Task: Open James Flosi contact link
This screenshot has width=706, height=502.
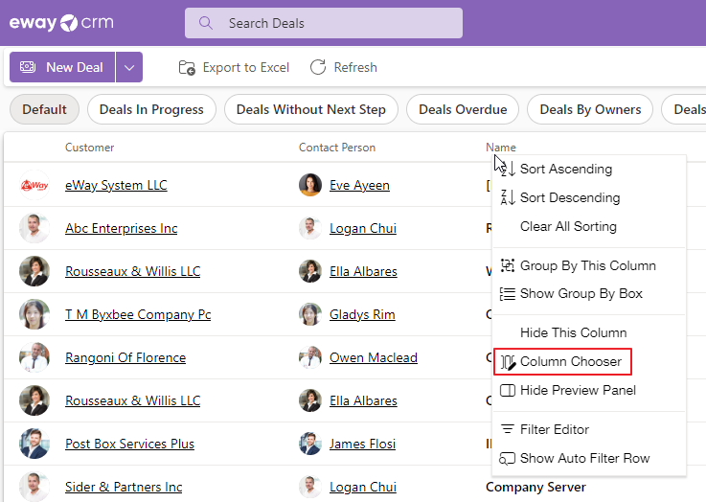Action: point(362,444)
